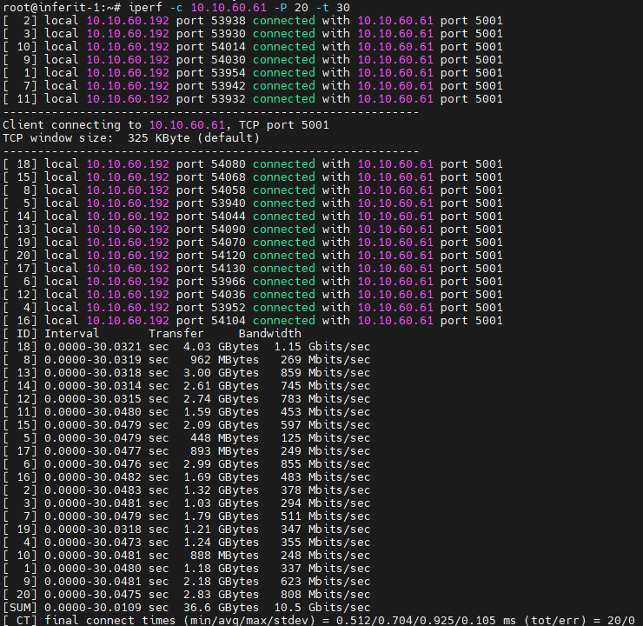Click the 453 Mbits/sec bandwidth value
The width and height of the screenshot is (643, 626).
326,412
